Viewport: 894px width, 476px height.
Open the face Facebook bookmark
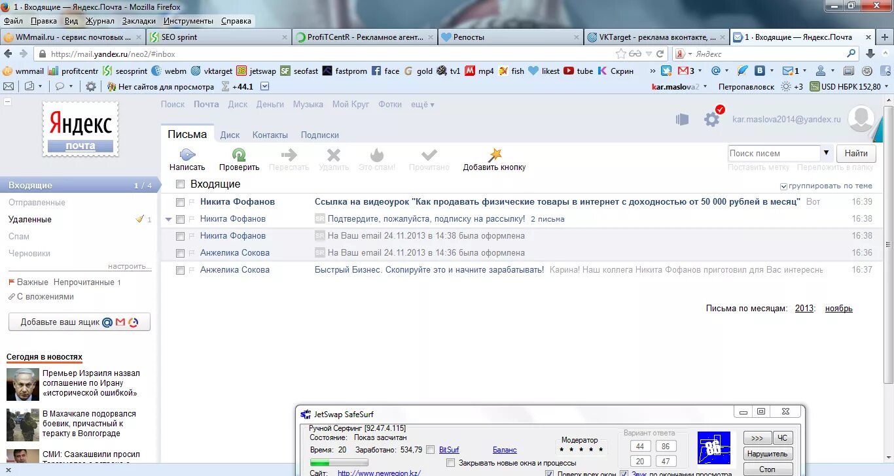click(x=385, y=71)
